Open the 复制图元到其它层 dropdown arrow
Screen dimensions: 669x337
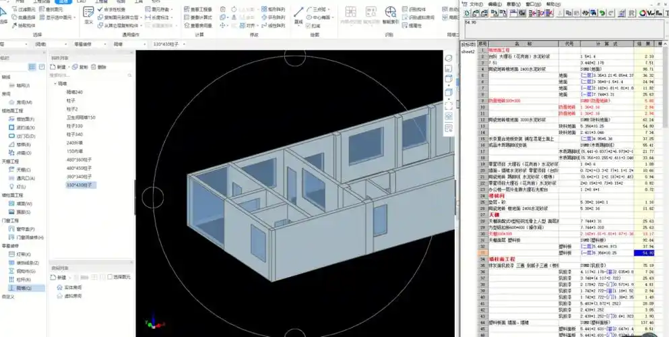click(x=140, y=18)
